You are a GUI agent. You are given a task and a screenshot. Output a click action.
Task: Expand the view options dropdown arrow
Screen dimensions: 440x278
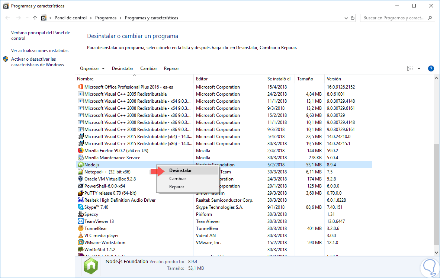click(419, 68)
